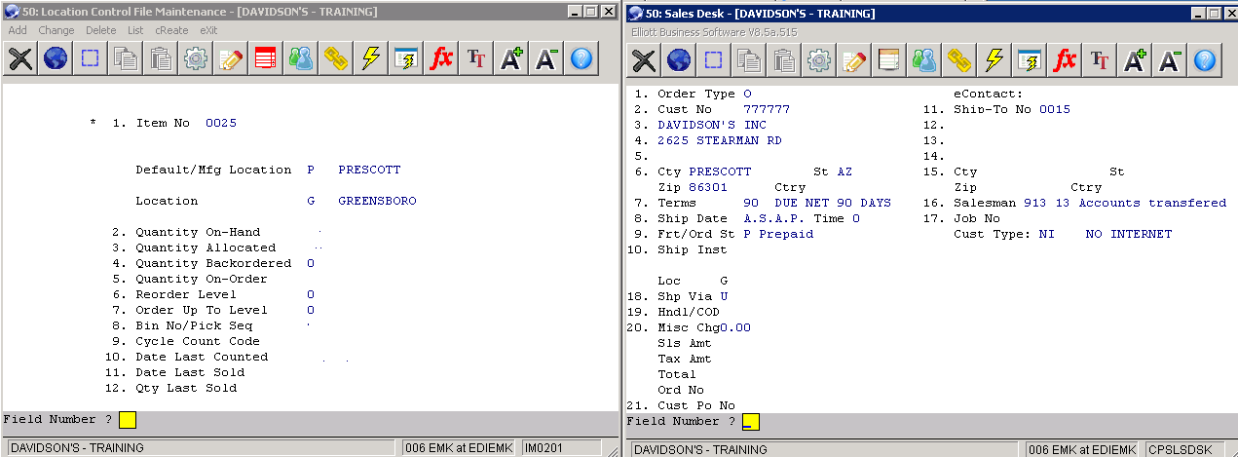
Task: Click the Ship-To No value 0015
Action: click(1055, 109)
